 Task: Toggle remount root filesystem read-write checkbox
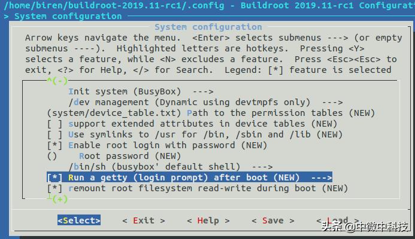(54, 189)
